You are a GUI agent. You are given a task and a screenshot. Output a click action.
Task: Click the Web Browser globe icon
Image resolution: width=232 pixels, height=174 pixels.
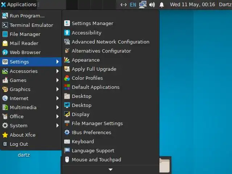tap(5, 52)
